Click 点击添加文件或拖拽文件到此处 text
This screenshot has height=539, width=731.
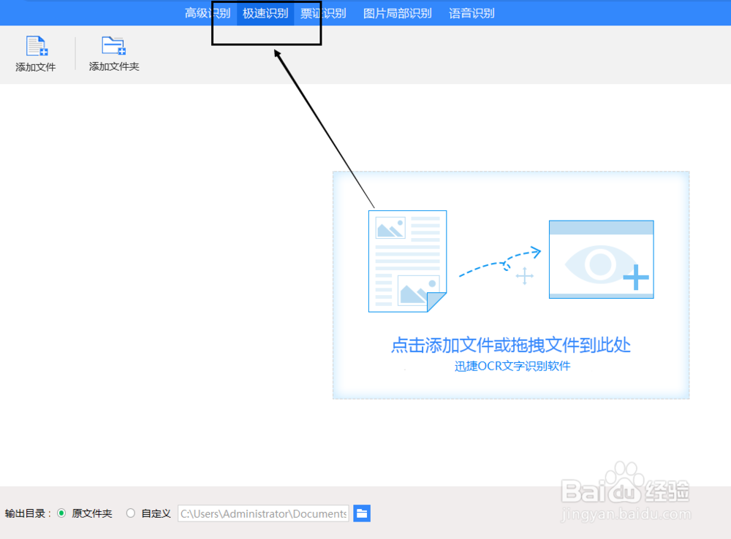(x=510, y=347)
